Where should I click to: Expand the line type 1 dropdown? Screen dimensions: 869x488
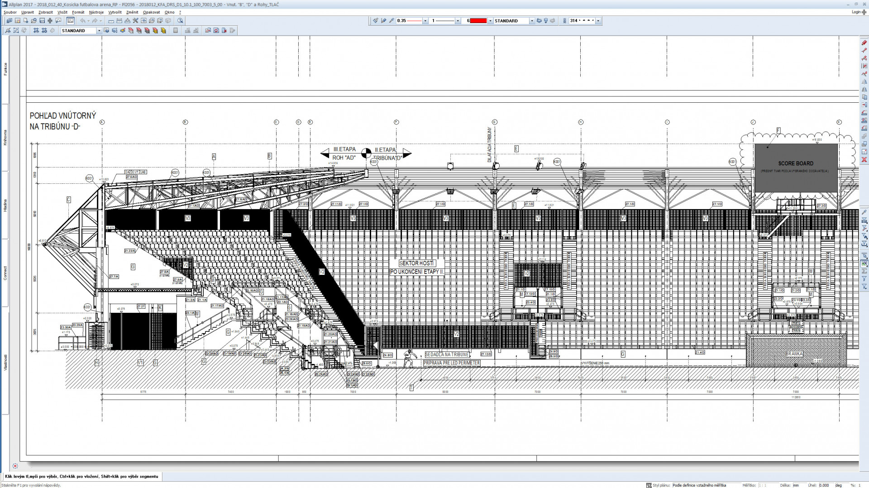pos(458,21)
